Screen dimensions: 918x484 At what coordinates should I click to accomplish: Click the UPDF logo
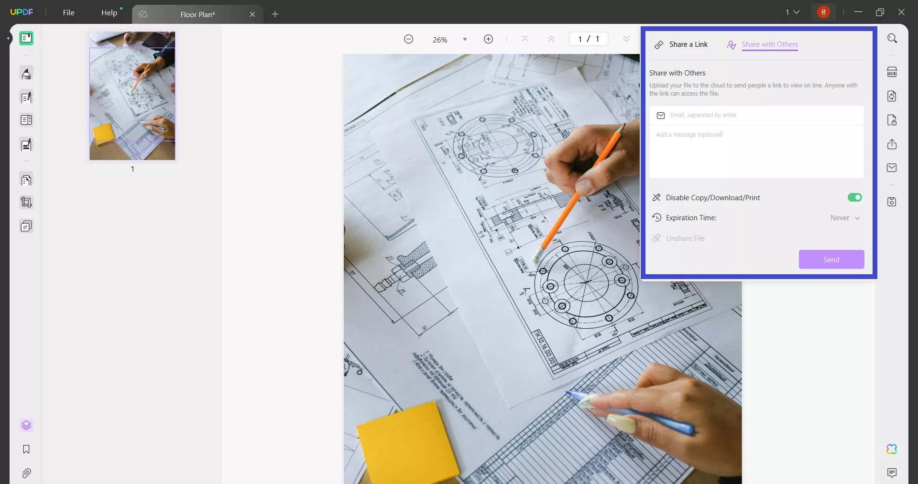pos(22,12)
